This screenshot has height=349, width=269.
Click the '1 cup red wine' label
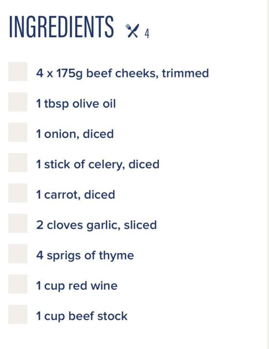pyautogui.click(x=77, y=286)
